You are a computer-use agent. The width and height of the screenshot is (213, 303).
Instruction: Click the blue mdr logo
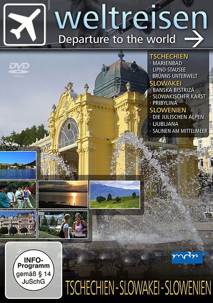(x=187, y=257)
